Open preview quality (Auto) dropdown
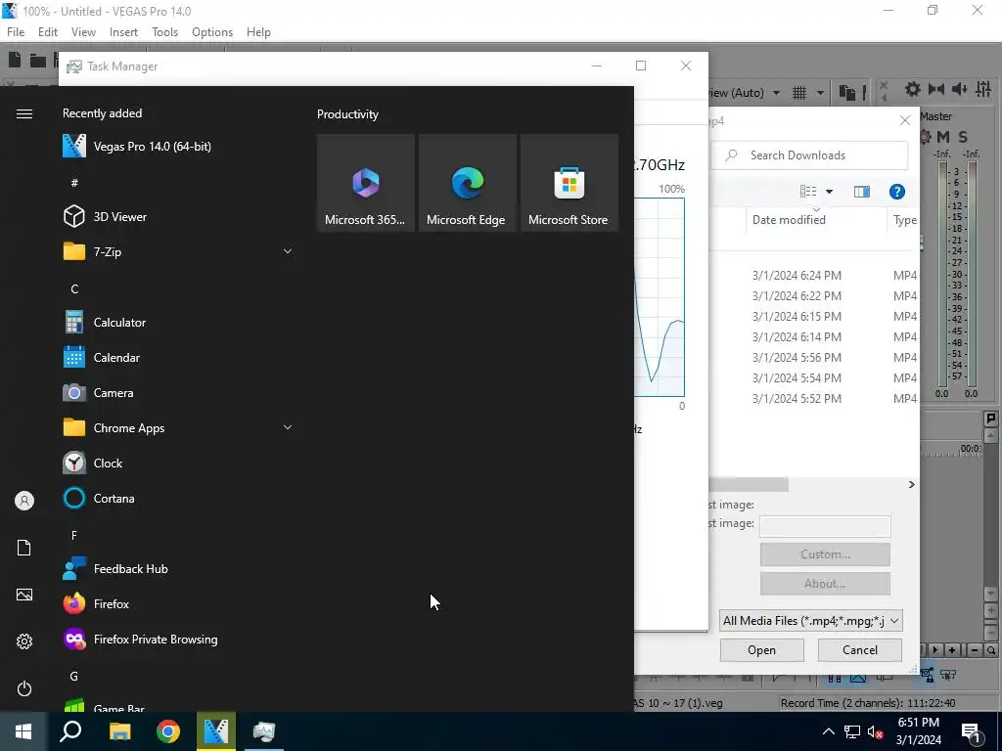The width and height of the screenshot is (1002, 751). coord(776,93)
